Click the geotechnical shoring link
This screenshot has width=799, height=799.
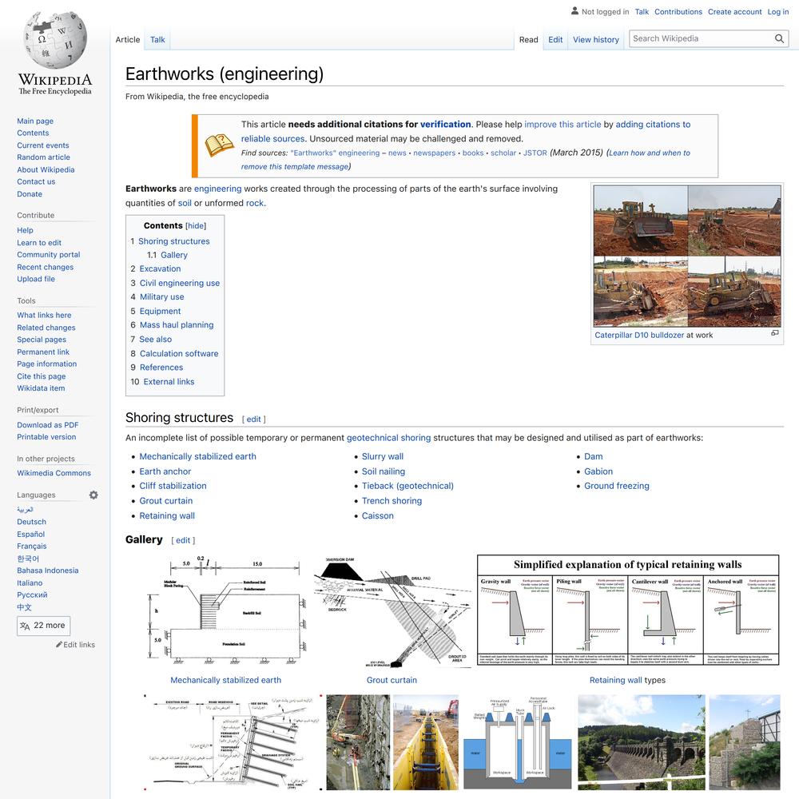point(389,438)
